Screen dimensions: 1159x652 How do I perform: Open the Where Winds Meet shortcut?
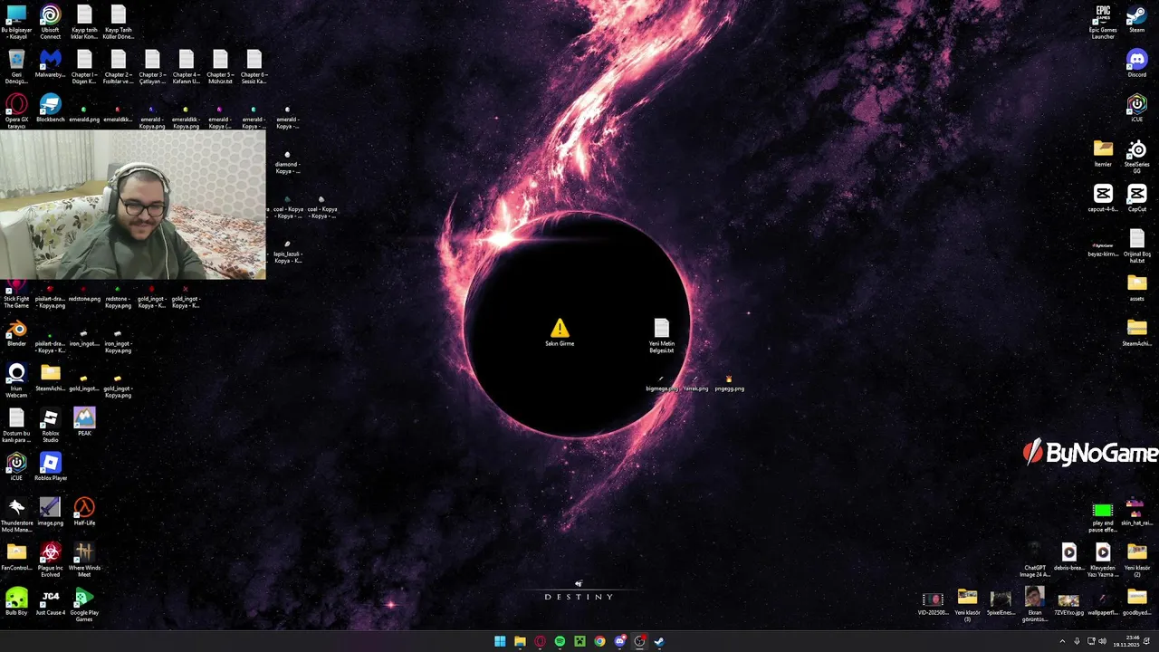click(84, 560)
